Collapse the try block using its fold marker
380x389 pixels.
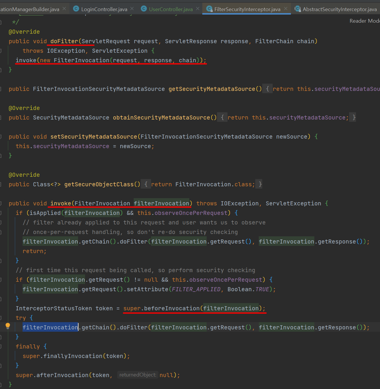[1, 318]
